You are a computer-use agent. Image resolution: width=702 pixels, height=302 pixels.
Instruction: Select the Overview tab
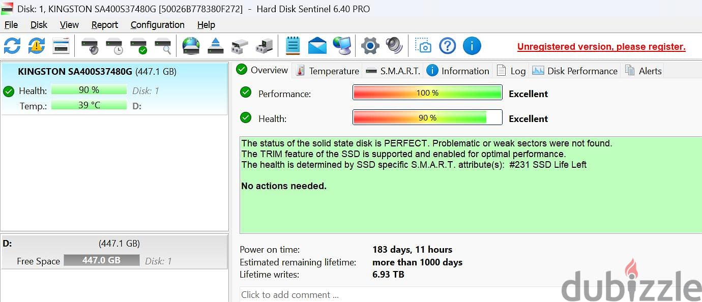click(262, 70)
